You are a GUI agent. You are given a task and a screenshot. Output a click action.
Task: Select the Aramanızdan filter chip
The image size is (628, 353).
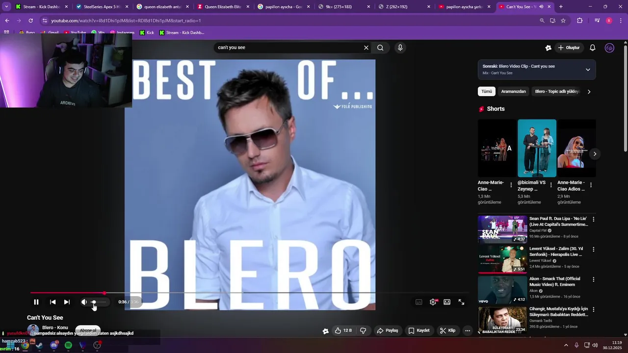click(513, 91)
